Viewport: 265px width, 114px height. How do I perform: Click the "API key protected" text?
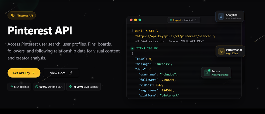click(x=220, y=75)
